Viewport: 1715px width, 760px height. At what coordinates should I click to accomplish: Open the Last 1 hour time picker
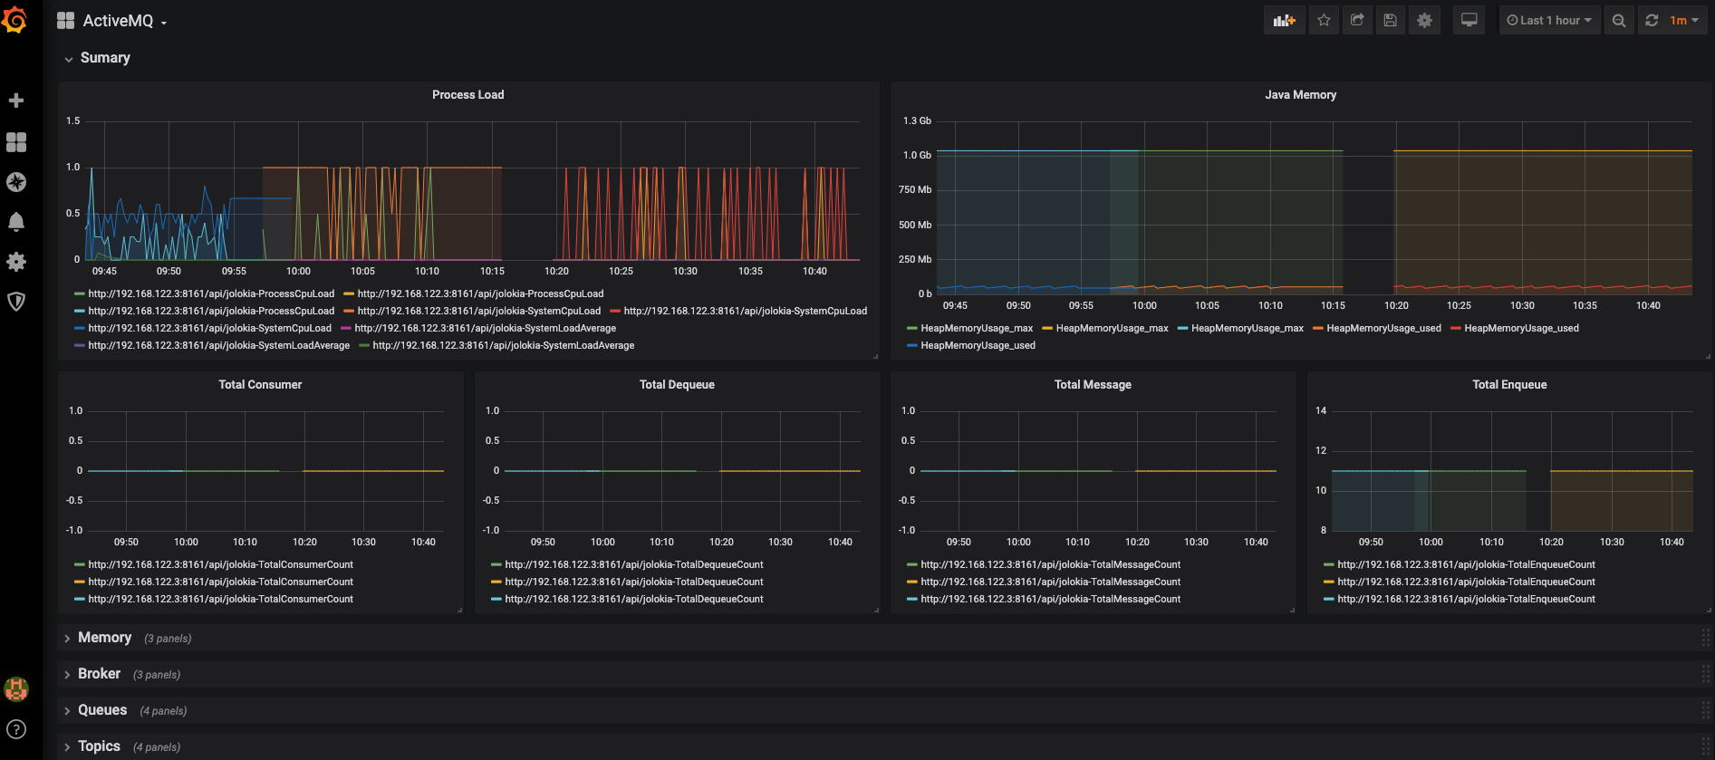click(x=1548, y=21)
